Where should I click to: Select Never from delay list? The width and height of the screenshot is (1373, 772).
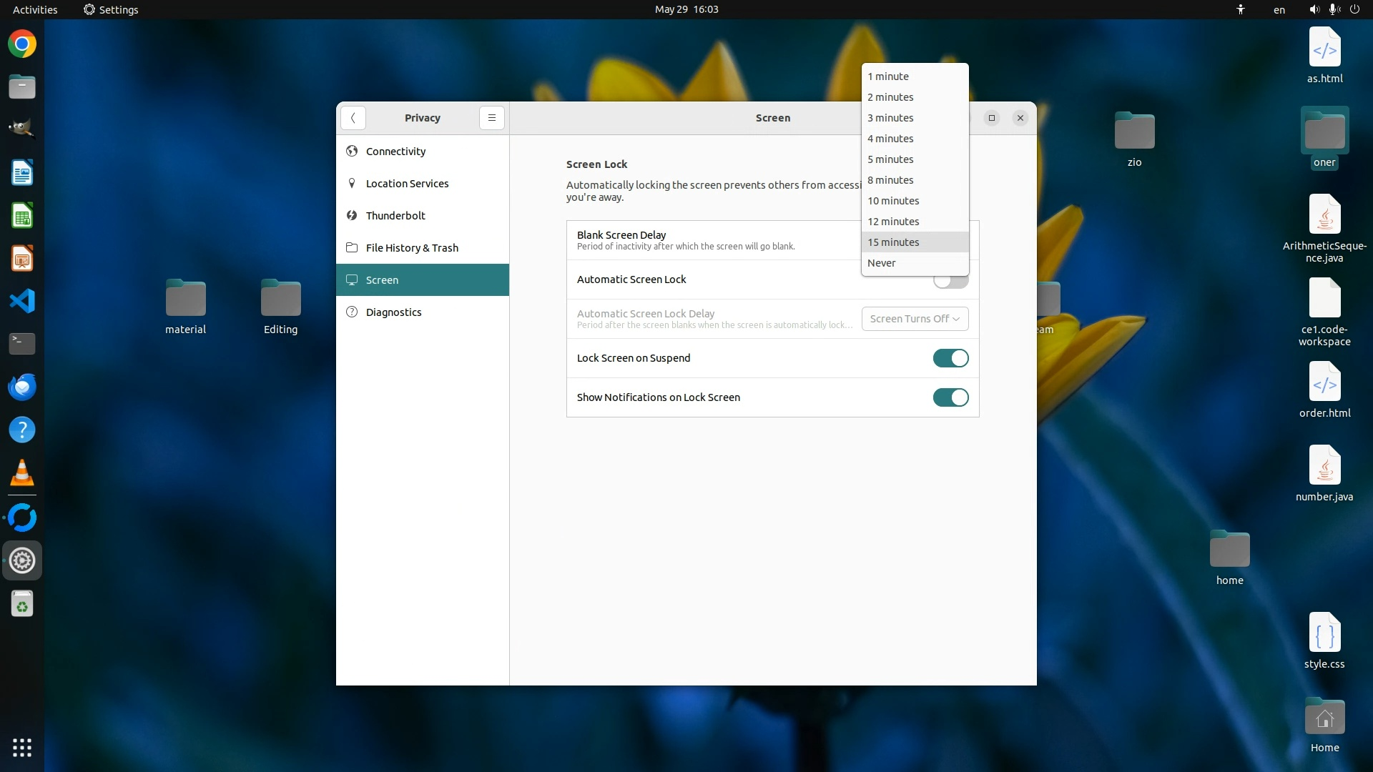point(882,263)
